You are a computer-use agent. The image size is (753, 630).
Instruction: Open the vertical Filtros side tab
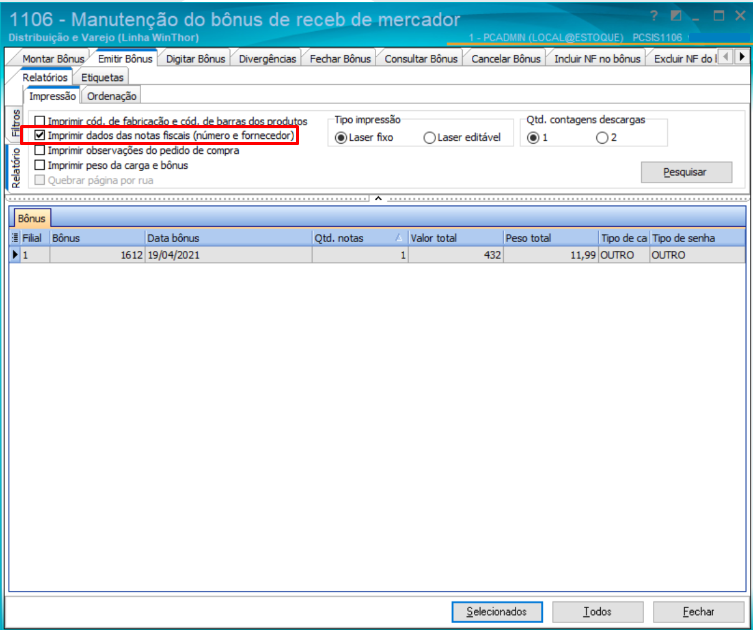tap(15, 123)
